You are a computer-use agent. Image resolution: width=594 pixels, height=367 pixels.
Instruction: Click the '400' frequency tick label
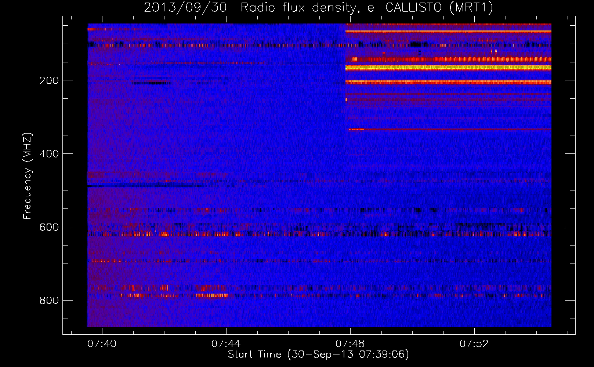(49, 154)
